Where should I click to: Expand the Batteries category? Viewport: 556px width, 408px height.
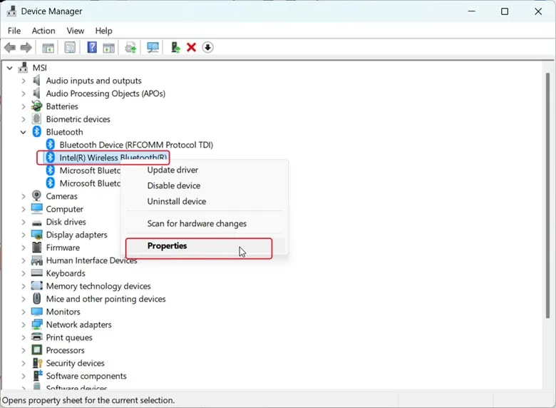click(x=24, y=106)
